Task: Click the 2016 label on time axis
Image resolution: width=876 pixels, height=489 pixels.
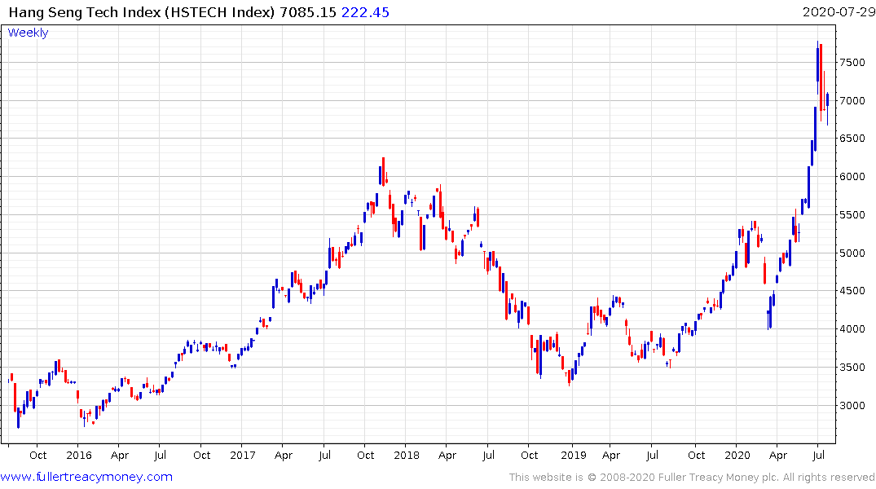Action: pos(79,455)
